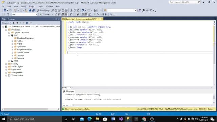The height and width of the screenshot is (122, 217).
Task: Click the New Query toolbar button
Action: pos(43,11)
